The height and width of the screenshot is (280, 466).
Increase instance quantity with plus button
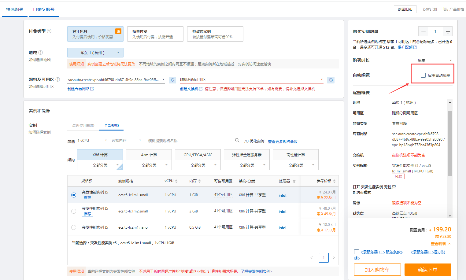[448, 31]
